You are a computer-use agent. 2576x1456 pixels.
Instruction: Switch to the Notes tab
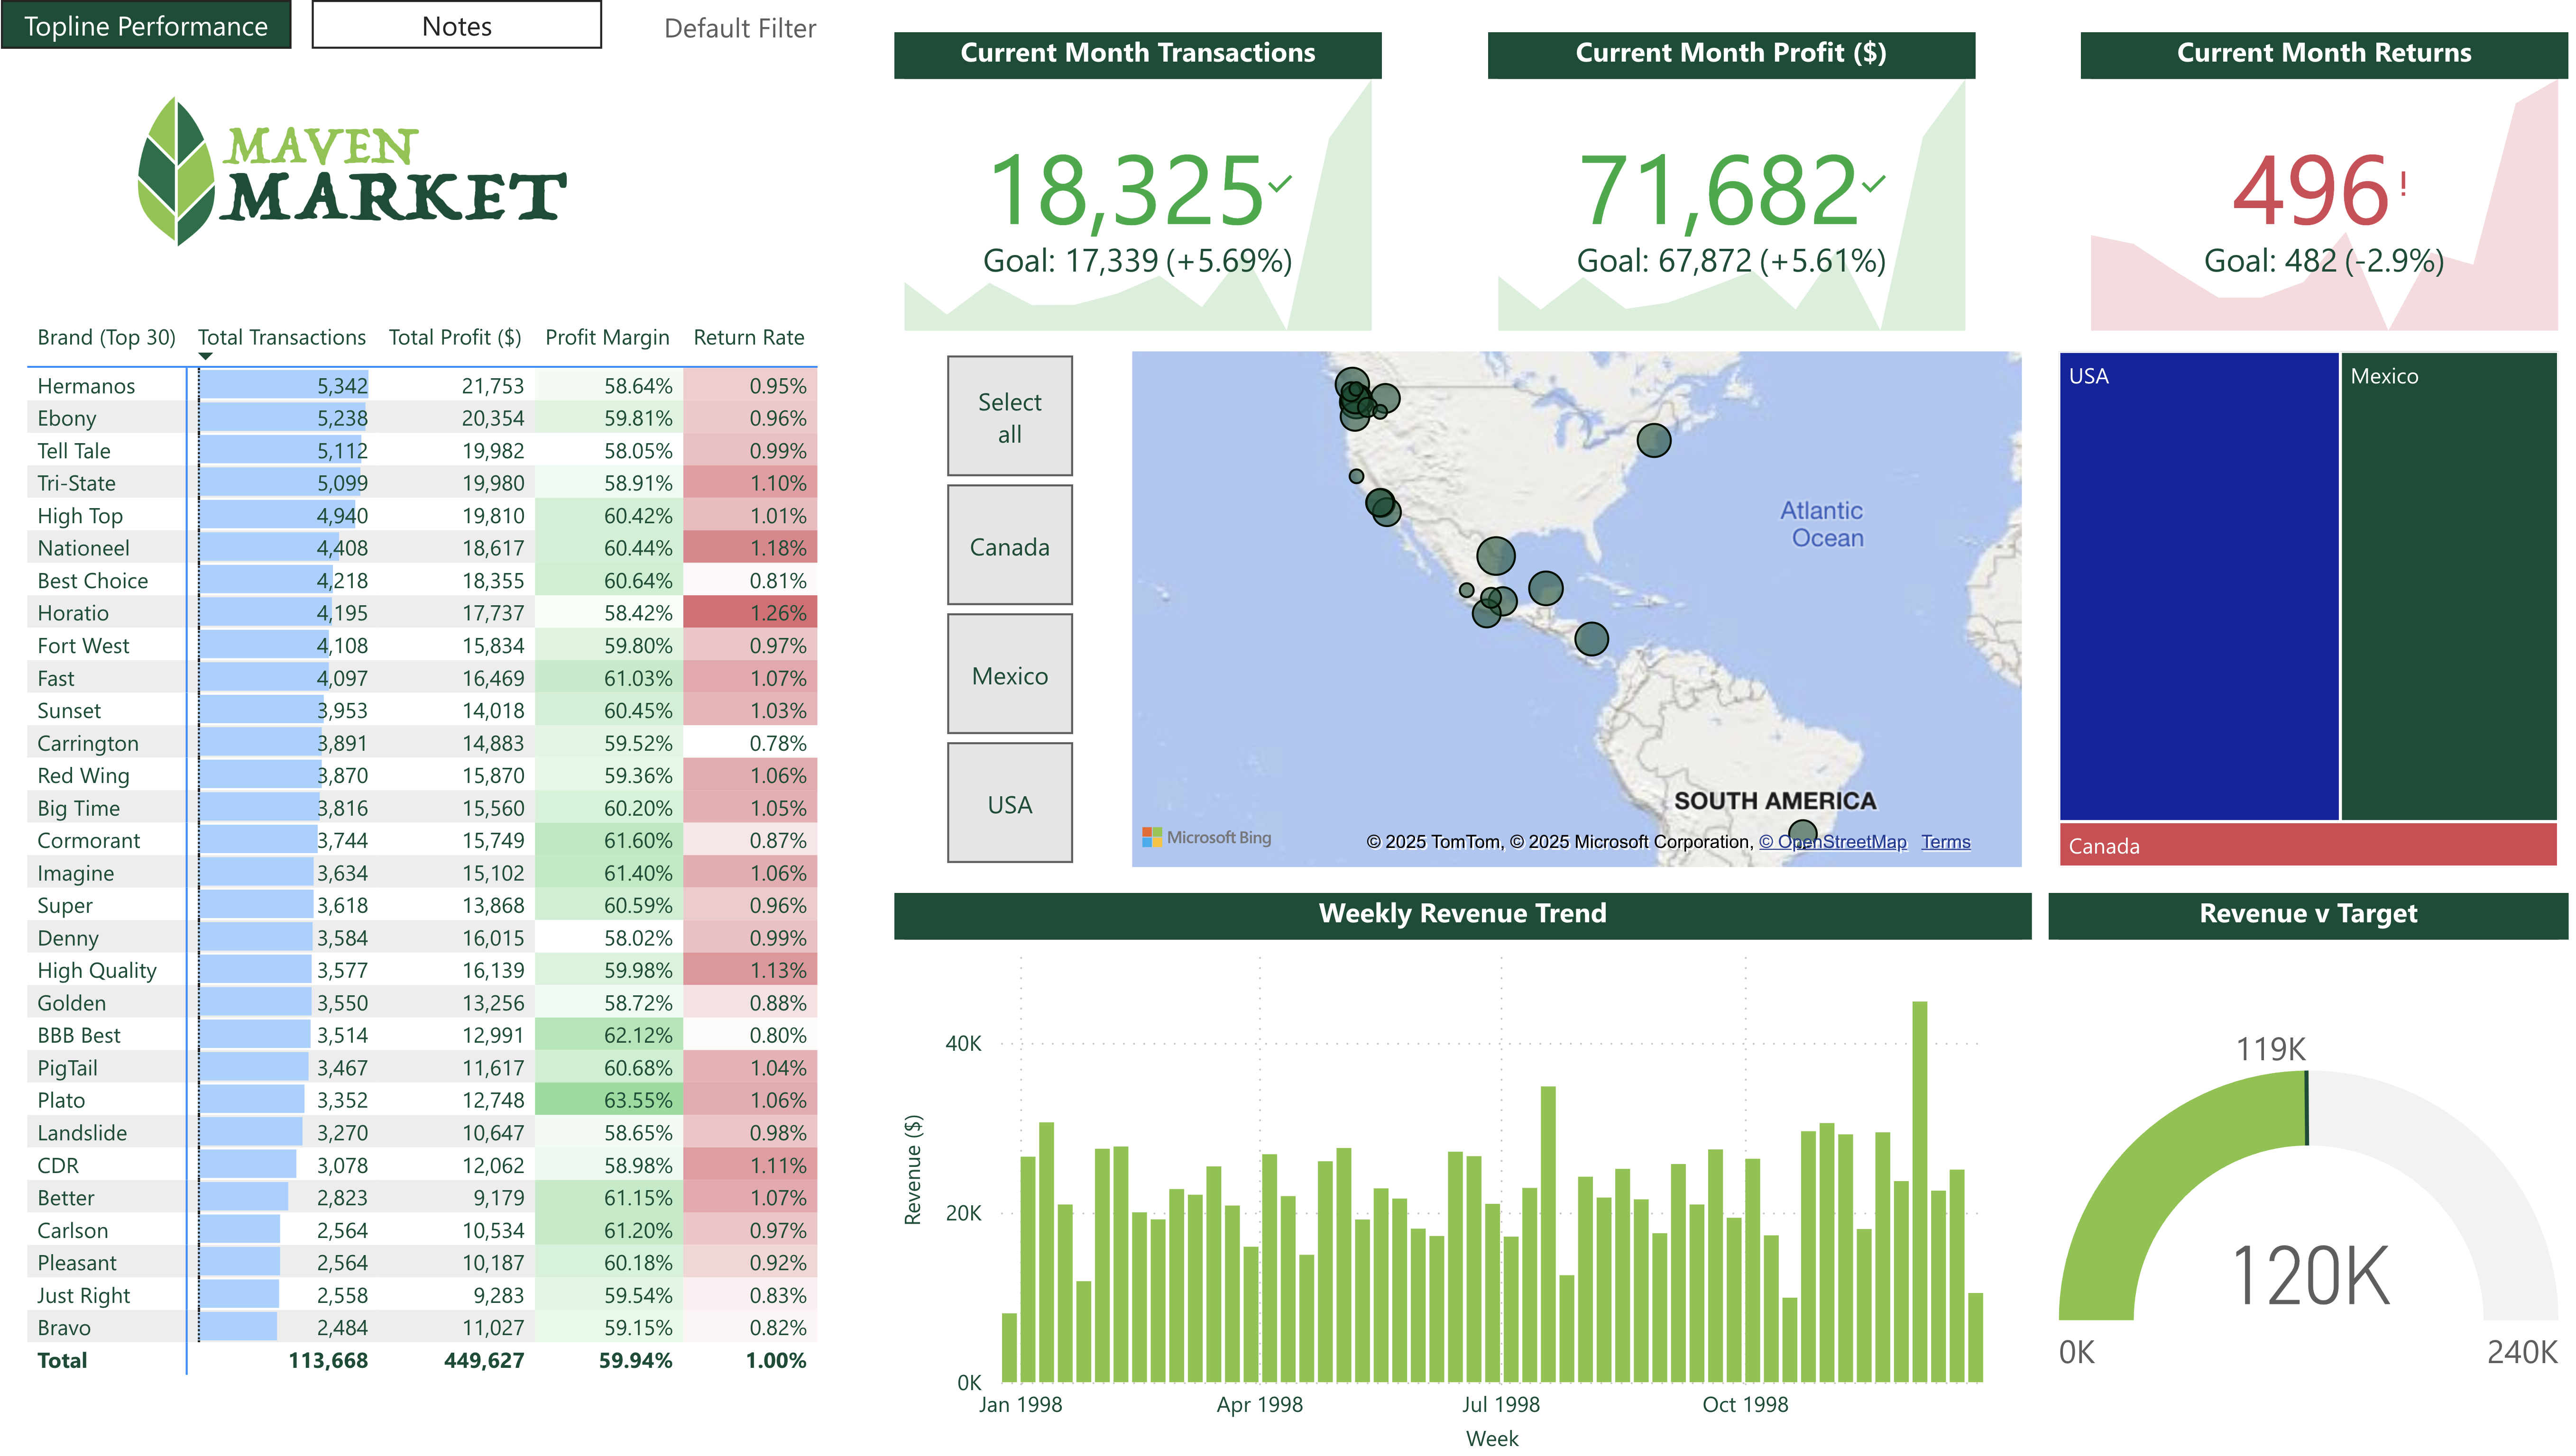[456, 26]
